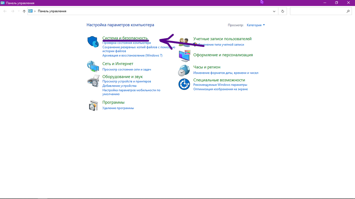Open Оформление и персонализация category
The width and height of the screenshot is (355, 199).
223,55
